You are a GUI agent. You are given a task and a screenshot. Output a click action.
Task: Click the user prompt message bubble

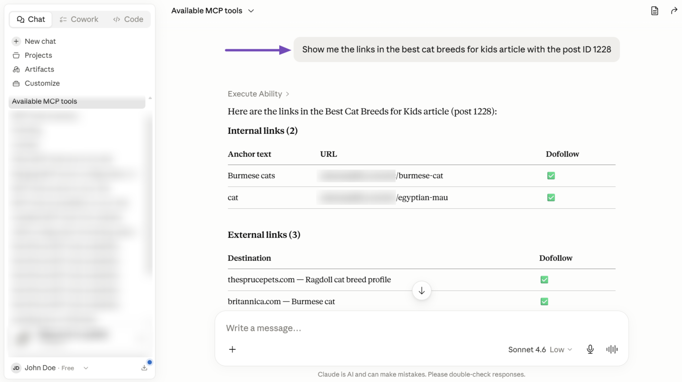[x=456, y=50]
